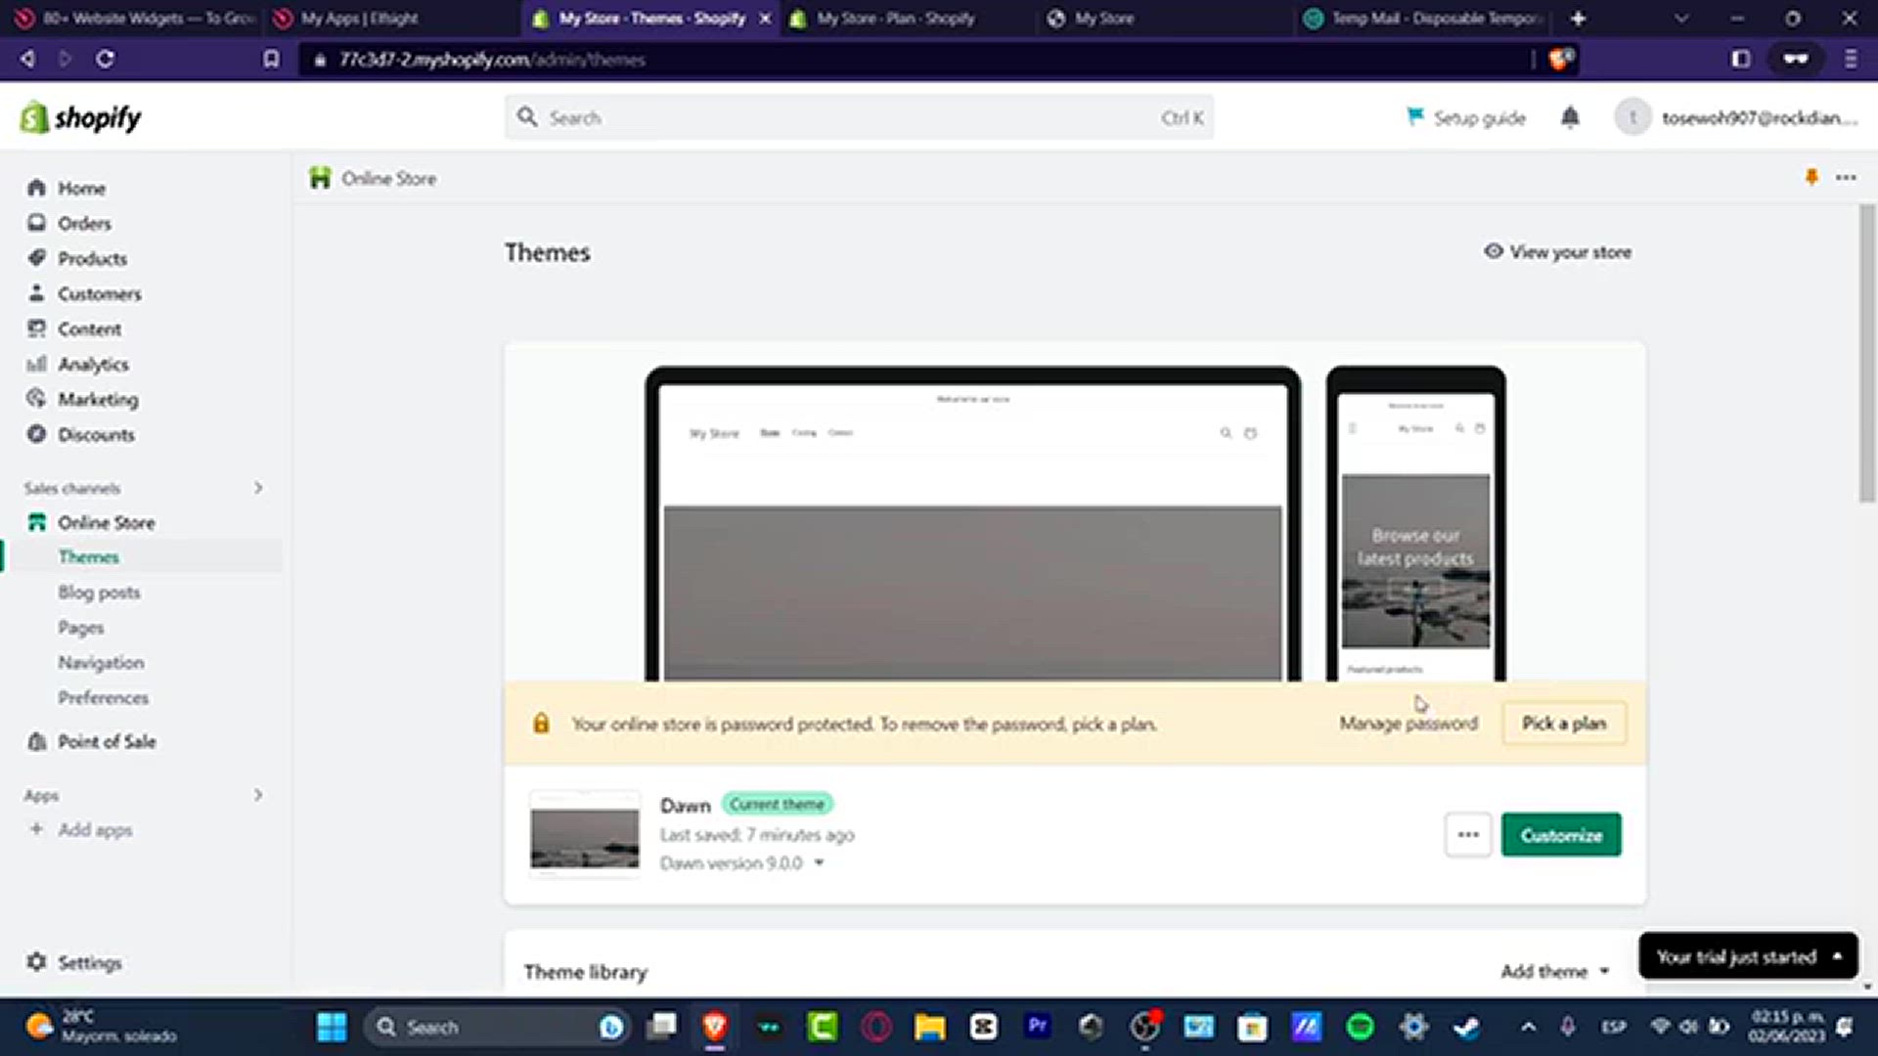Click the notifications bell icon

1570,117
